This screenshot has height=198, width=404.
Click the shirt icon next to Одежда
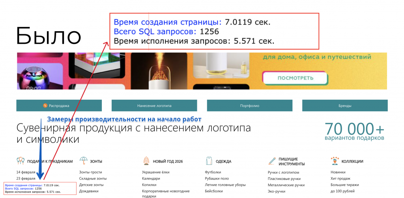click(209, 161)
